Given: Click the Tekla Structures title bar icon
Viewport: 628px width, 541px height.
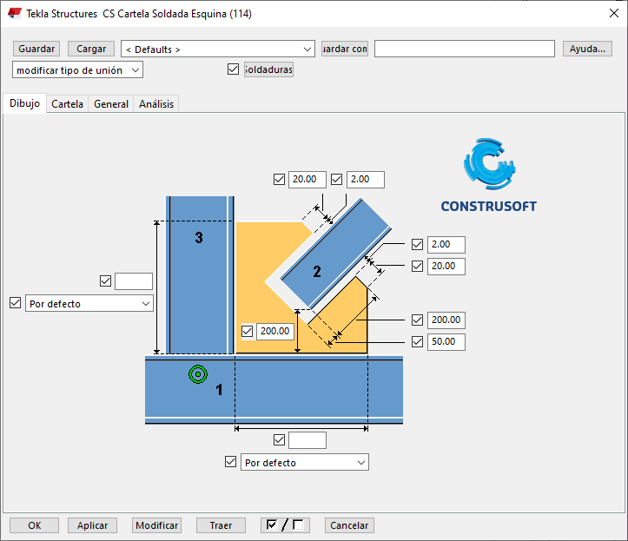Looking at the screenshot, I should (14, 14).
